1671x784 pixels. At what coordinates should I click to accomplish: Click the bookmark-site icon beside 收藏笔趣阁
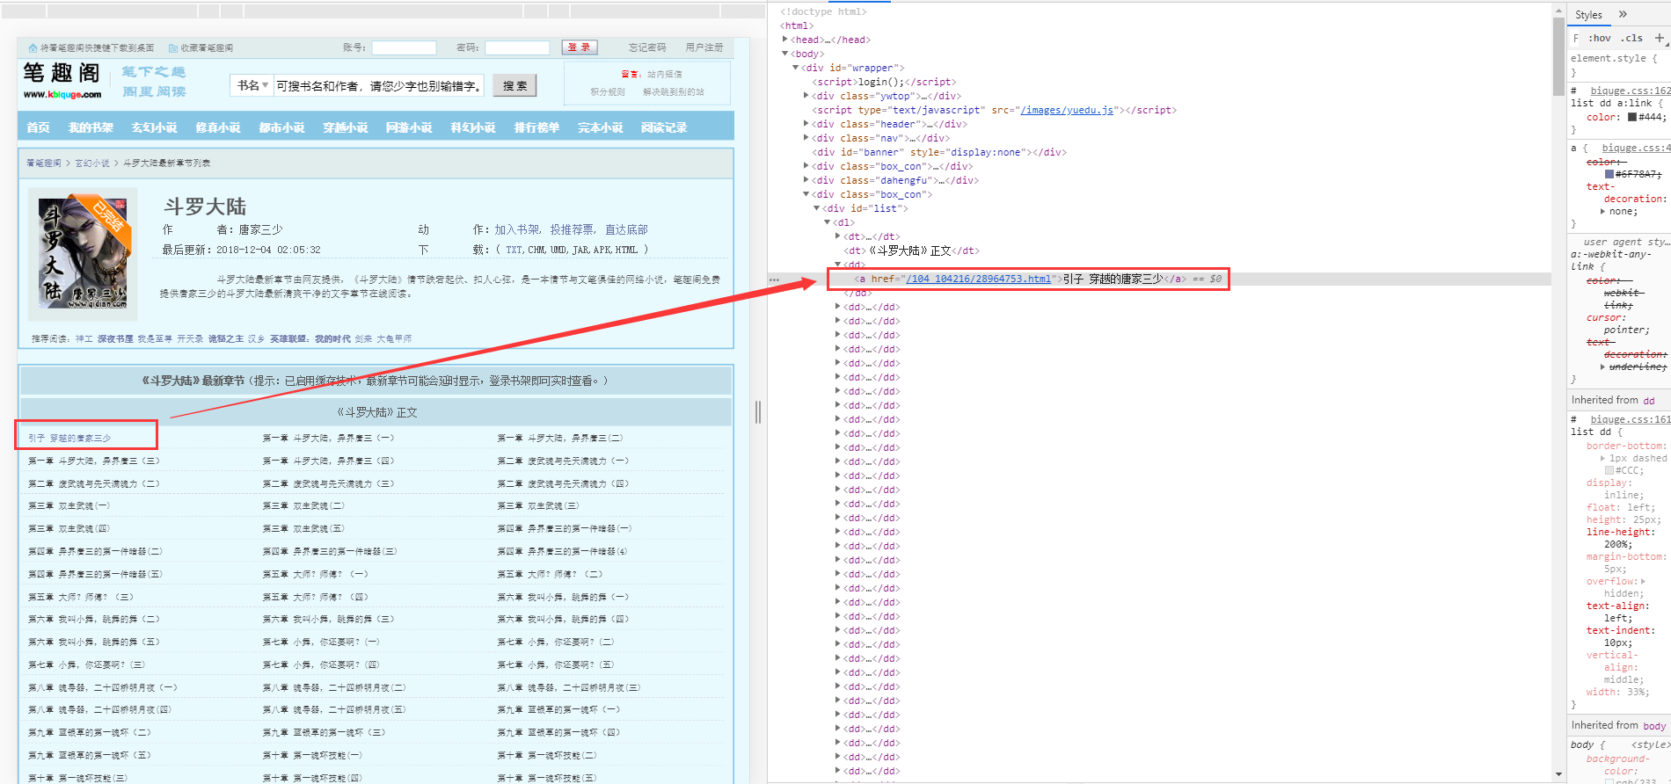pos(173,48)
